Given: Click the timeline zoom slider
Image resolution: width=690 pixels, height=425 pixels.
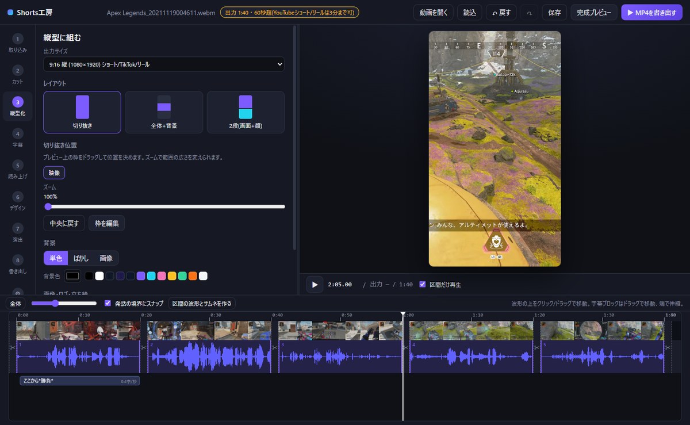Looking at the screenshot, I should tap(64, 303).
